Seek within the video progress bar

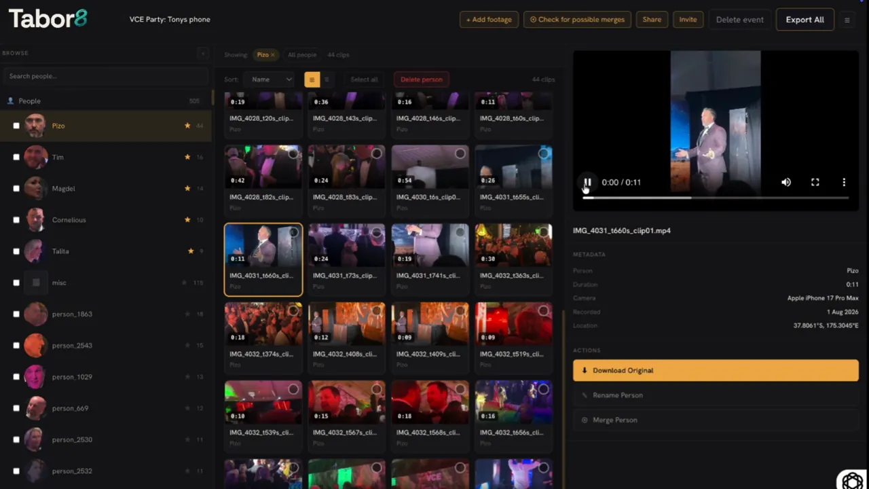coord(716,198)
